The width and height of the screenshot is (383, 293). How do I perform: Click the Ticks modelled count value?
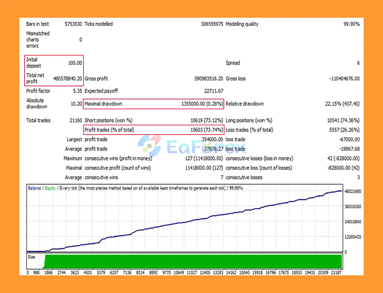pyautogui.click(x=212, y=24)
